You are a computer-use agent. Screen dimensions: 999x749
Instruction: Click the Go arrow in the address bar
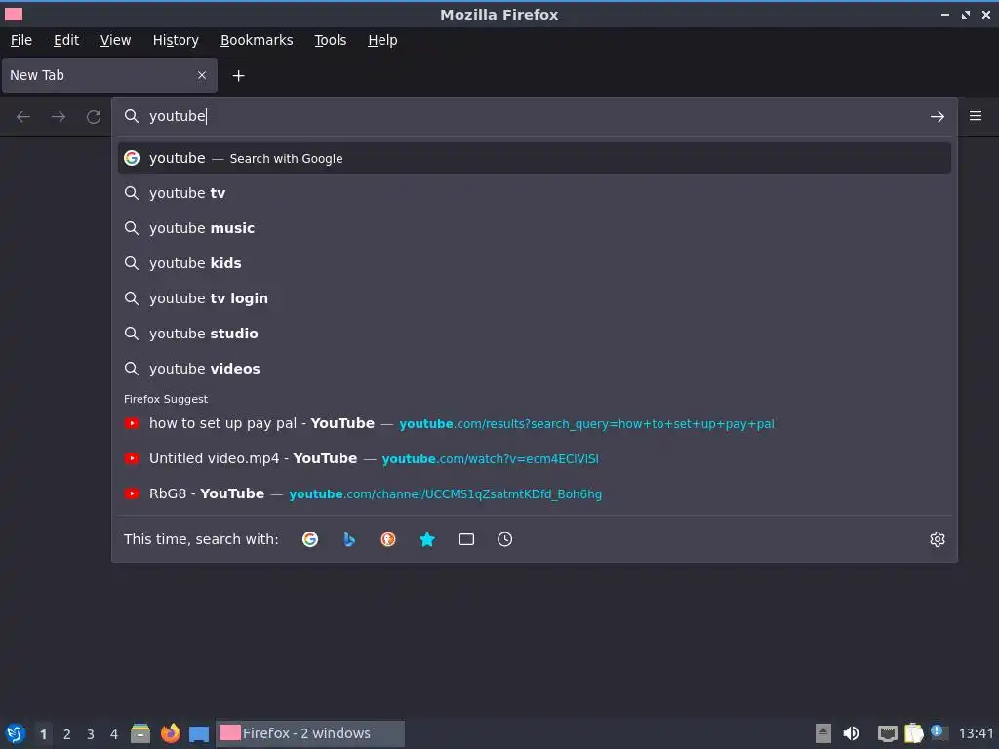tap(937, 117)
